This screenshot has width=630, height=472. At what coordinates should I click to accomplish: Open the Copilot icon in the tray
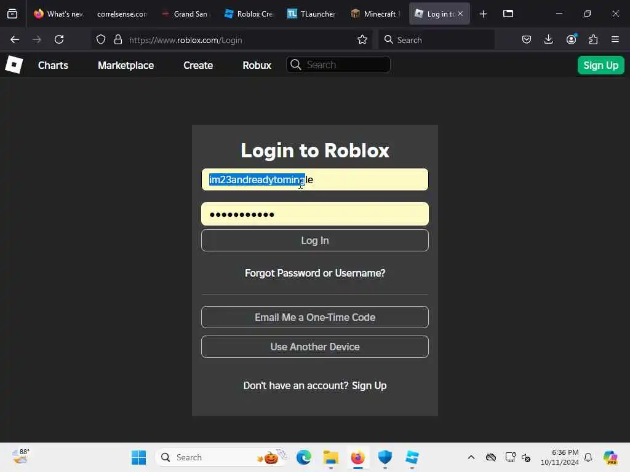610,457
